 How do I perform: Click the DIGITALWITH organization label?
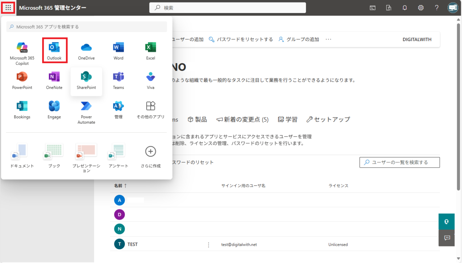coord(417,40)
